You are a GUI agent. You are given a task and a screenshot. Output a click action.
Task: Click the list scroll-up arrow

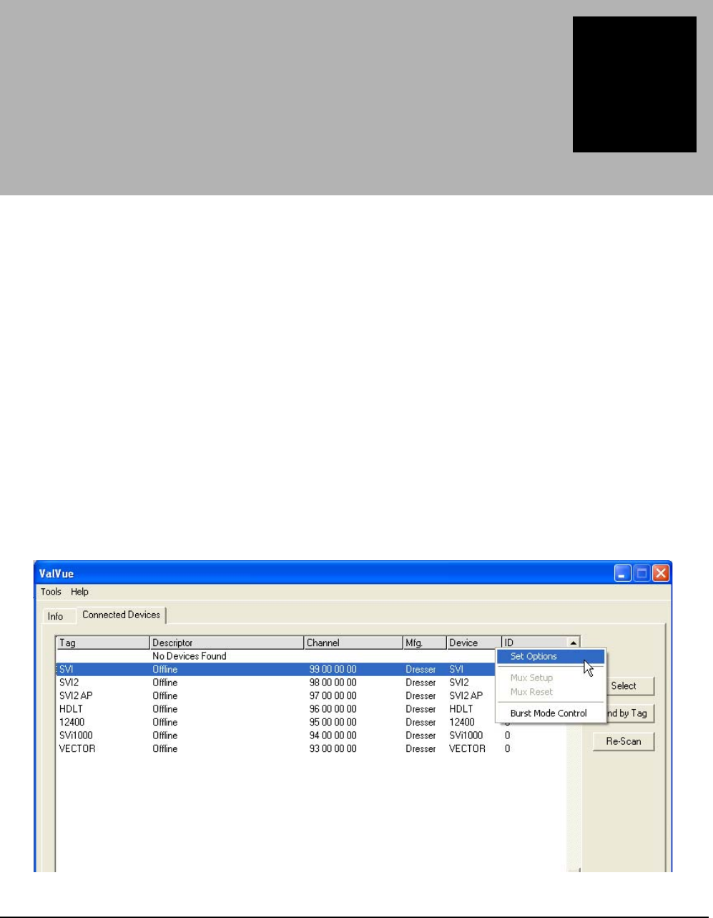click(574, 643)
